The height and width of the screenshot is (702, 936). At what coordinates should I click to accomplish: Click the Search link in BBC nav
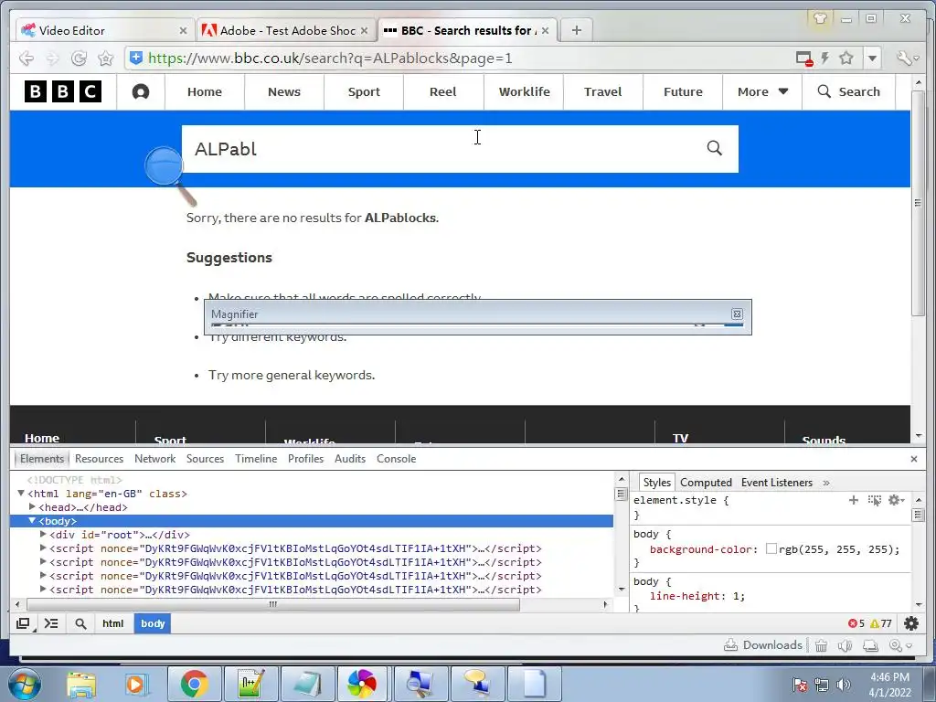click(848, 92)
